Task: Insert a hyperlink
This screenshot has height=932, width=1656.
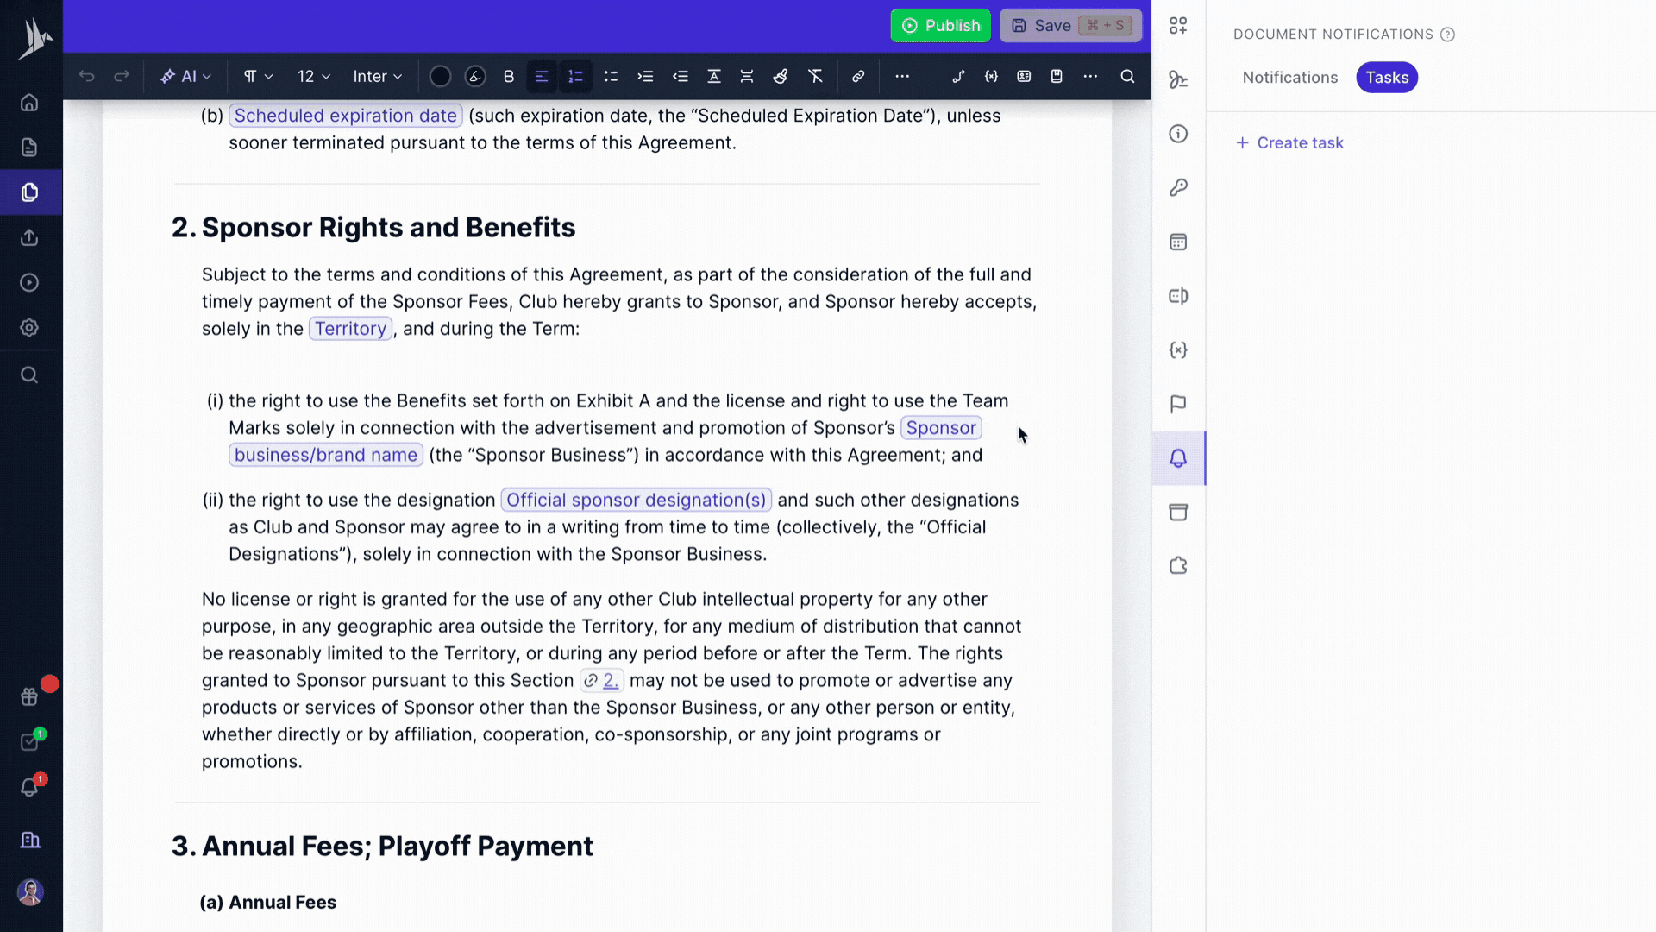Action: click(x=858, y=76)
